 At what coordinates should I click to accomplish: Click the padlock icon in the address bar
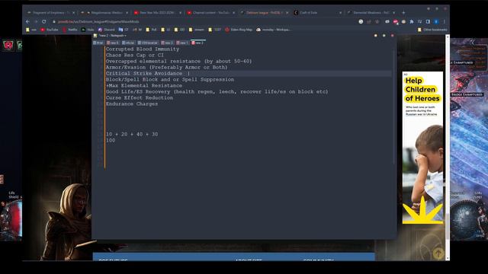tap(54, 22)
